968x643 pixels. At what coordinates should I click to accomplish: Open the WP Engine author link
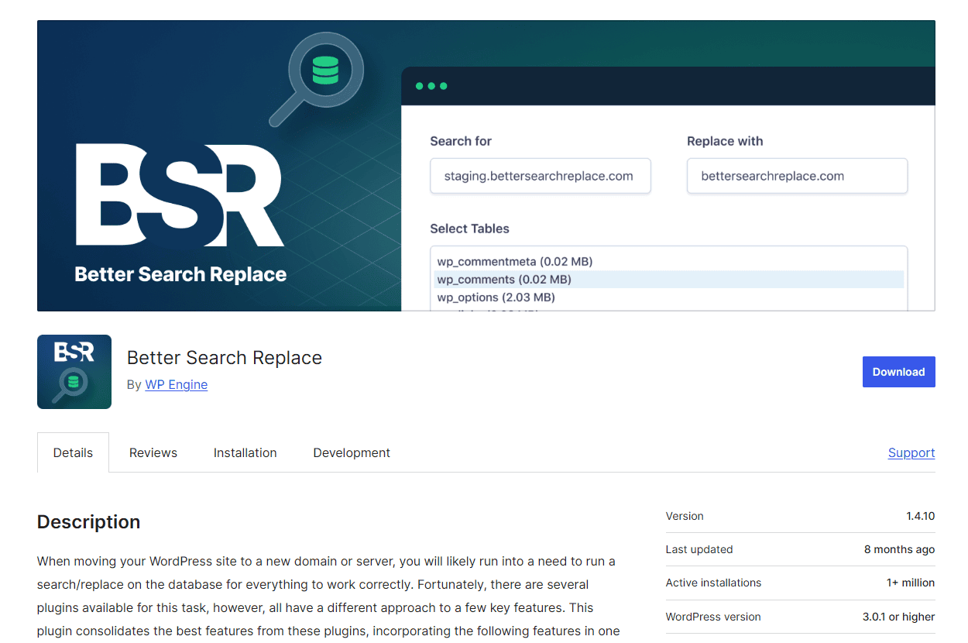coord(176,384)
